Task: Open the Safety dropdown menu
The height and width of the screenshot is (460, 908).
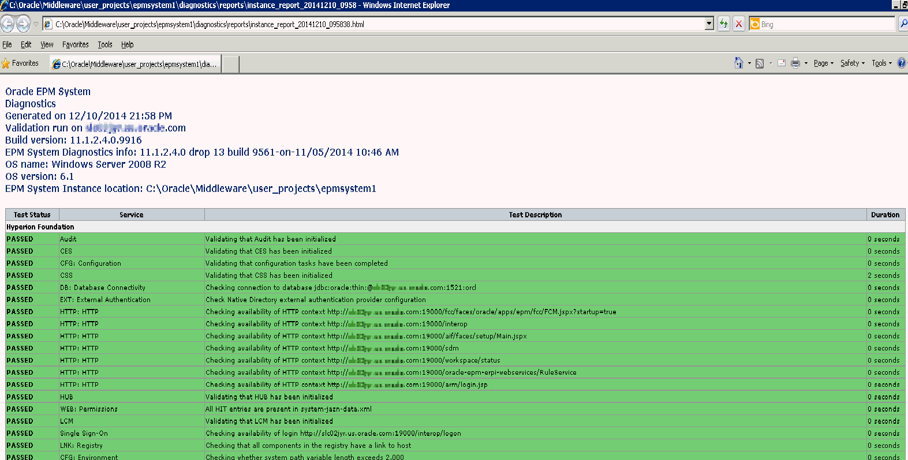Action: pyautogui.click(x=853, y=63)
